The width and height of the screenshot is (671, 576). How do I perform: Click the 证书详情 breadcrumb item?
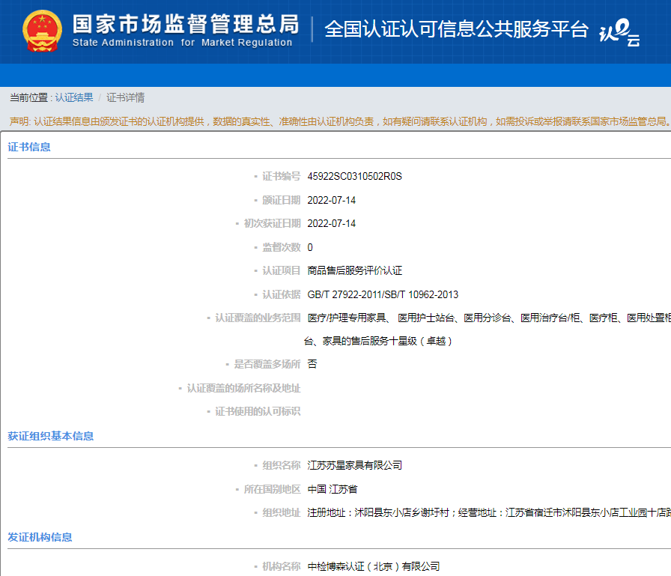coord(125,97)
